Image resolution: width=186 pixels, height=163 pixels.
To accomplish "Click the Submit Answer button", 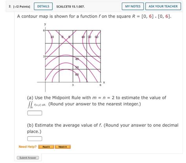I will tap(28, 158).
